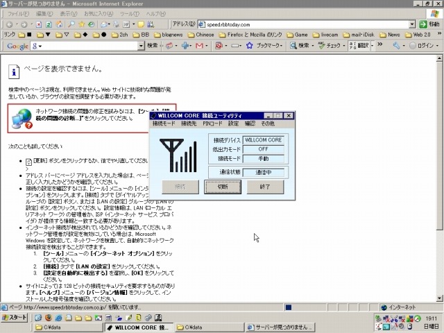Click the Print icon in IE toolbar
The width and height of the screenshot is (444, 333).
coord(116,25)
